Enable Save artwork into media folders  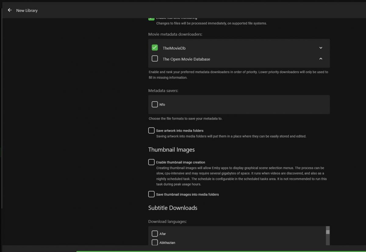(151, 131)
